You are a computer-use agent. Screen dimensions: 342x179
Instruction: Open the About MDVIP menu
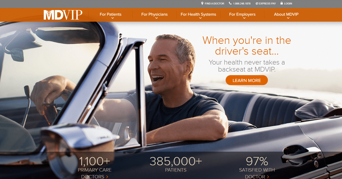pyautogui.click(x=286, y=14)
